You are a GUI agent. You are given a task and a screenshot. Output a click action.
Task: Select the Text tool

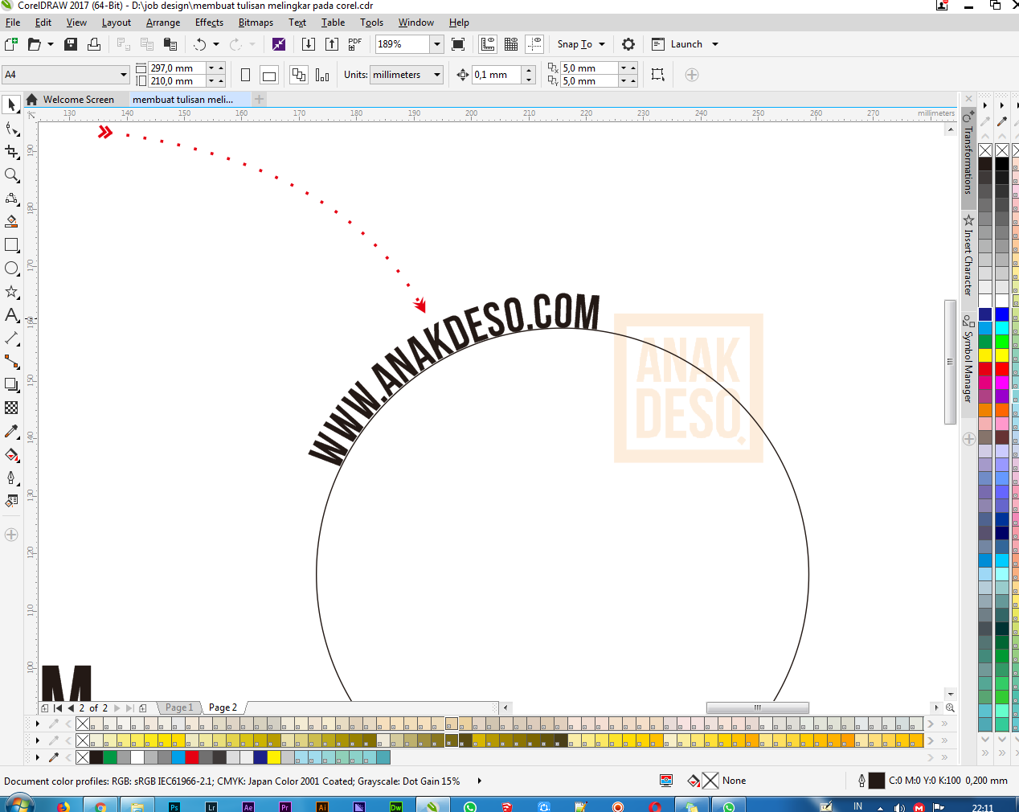[x=11, y=315]
